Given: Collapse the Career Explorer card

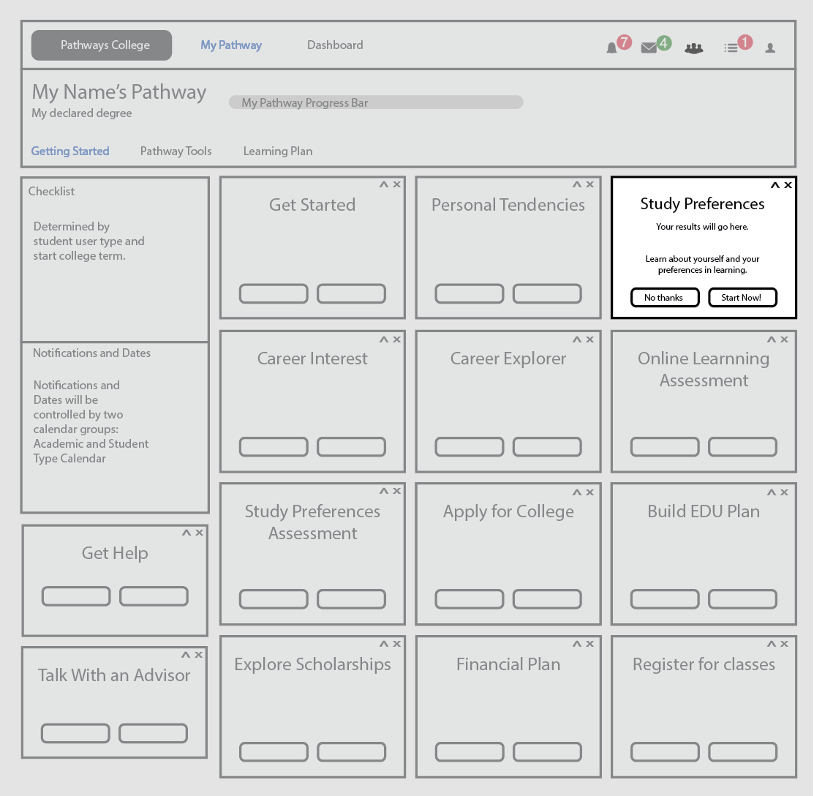Looking at the screenshot, I should 579,339.
